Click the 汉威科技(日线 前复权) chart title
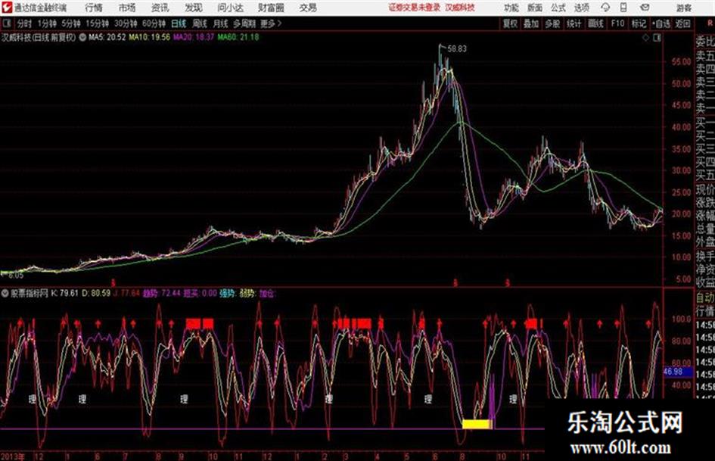This screenshot has width=715, height=461. [x=39, y=37]
